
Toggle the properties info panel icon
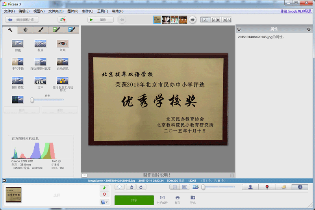point(300,187)
